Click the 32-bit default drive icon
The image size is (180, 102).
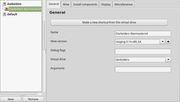click(x=4, y=14)
